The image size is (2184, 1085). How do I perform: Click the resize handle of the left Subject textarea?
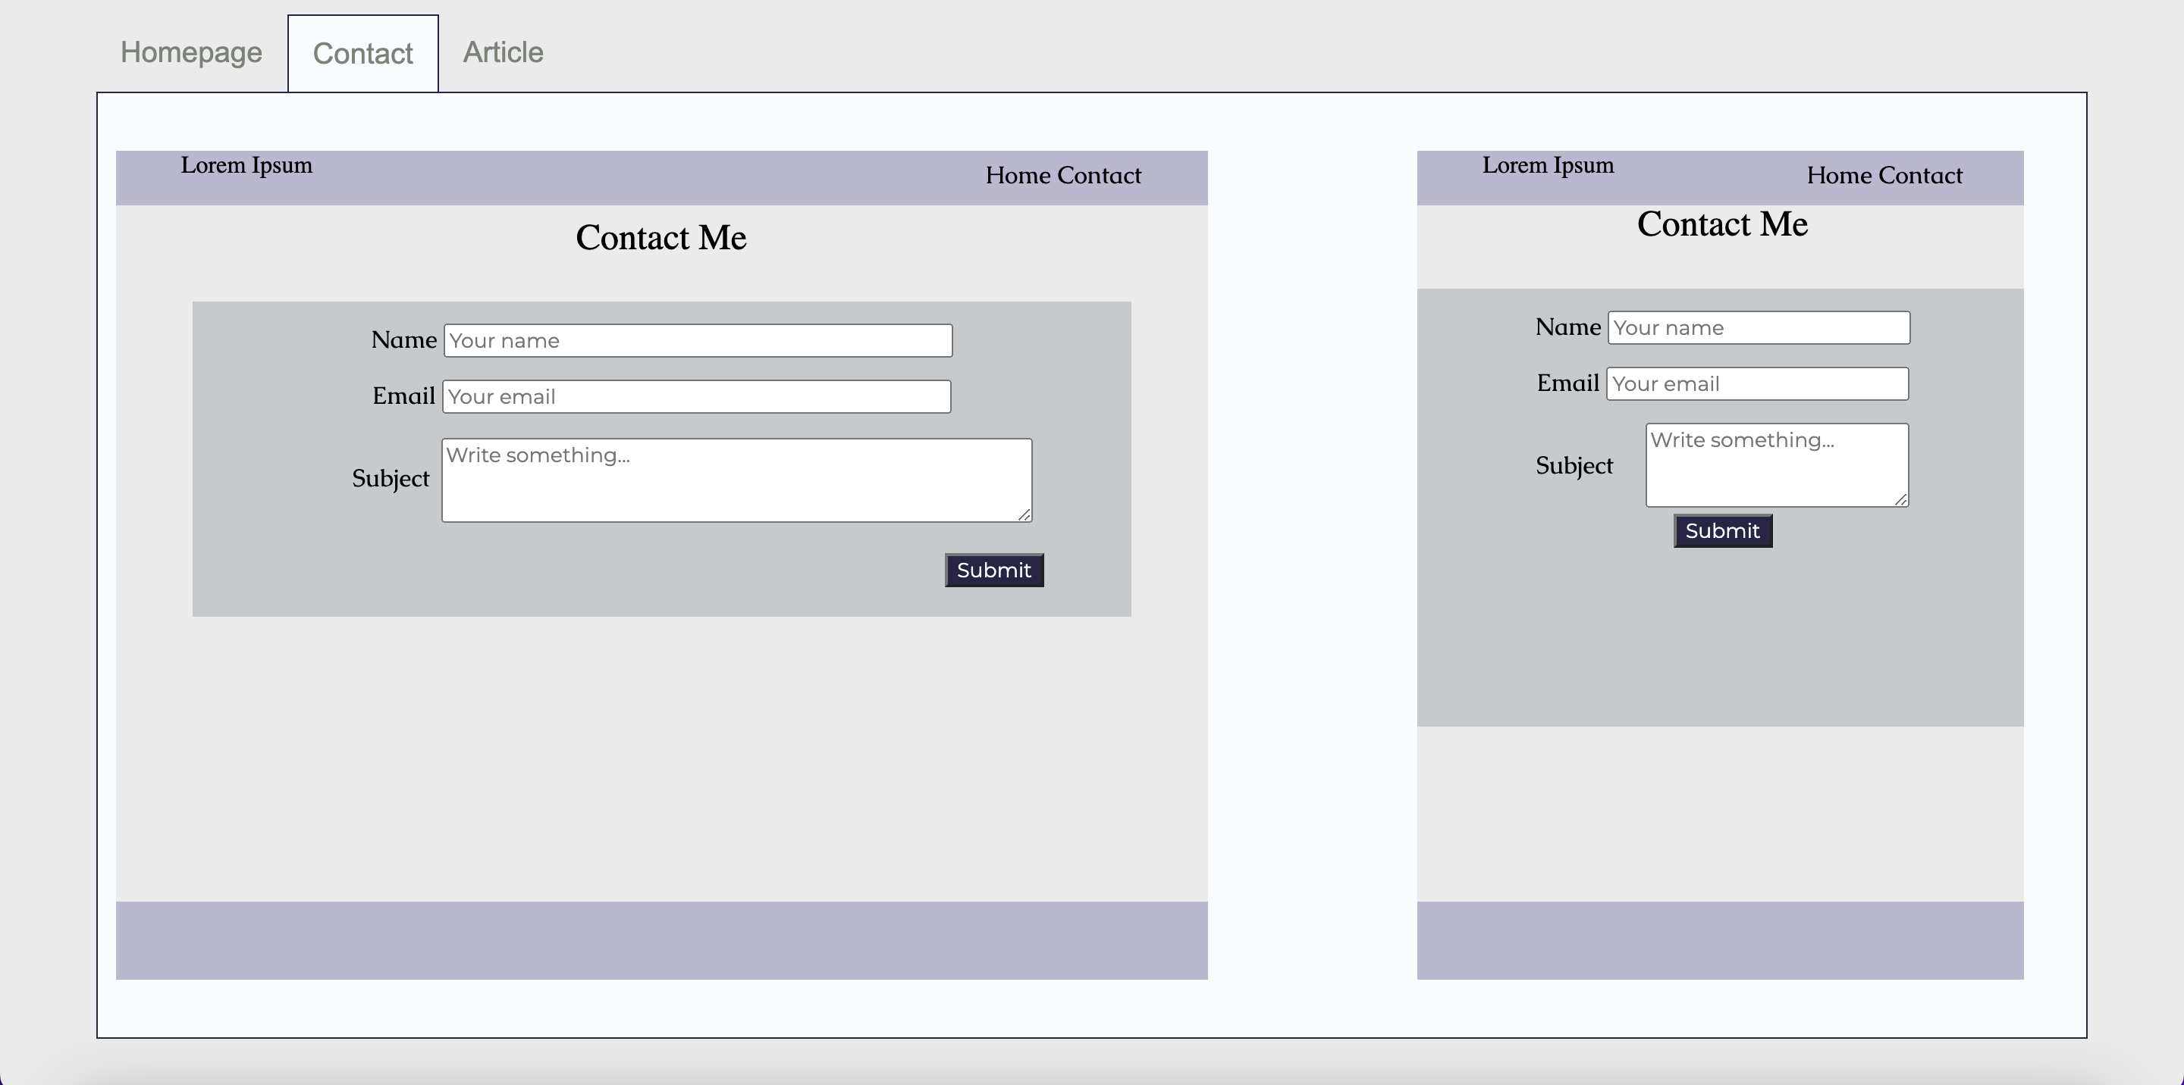click(1025, 516)
